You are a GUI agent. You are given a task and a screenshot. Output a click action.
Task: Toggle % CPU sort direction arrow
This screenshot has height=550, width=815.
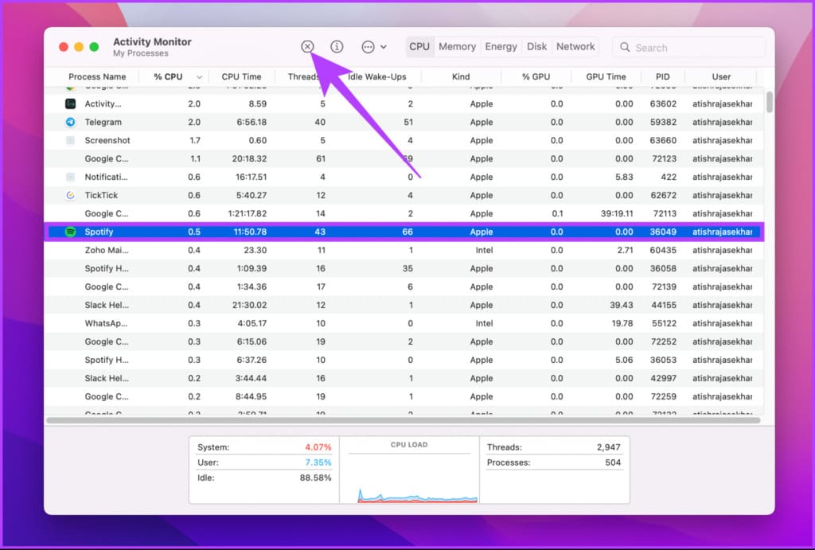tap(199, 77)
